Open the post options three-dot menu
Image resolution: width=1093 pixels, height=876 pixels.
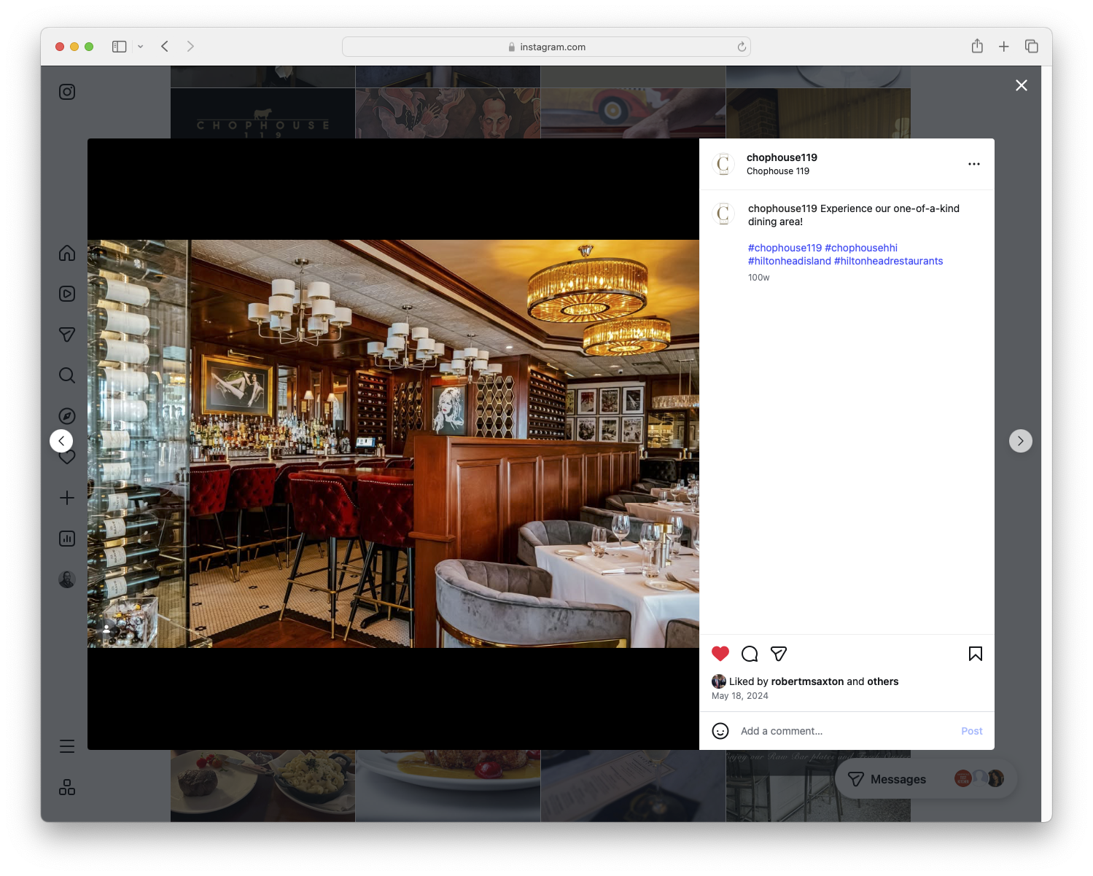pos(974,164)
